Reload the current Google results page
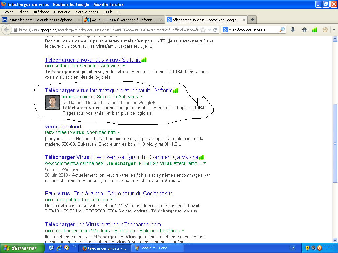The height and width of the screenshot is (253, 338). [215, 30]
